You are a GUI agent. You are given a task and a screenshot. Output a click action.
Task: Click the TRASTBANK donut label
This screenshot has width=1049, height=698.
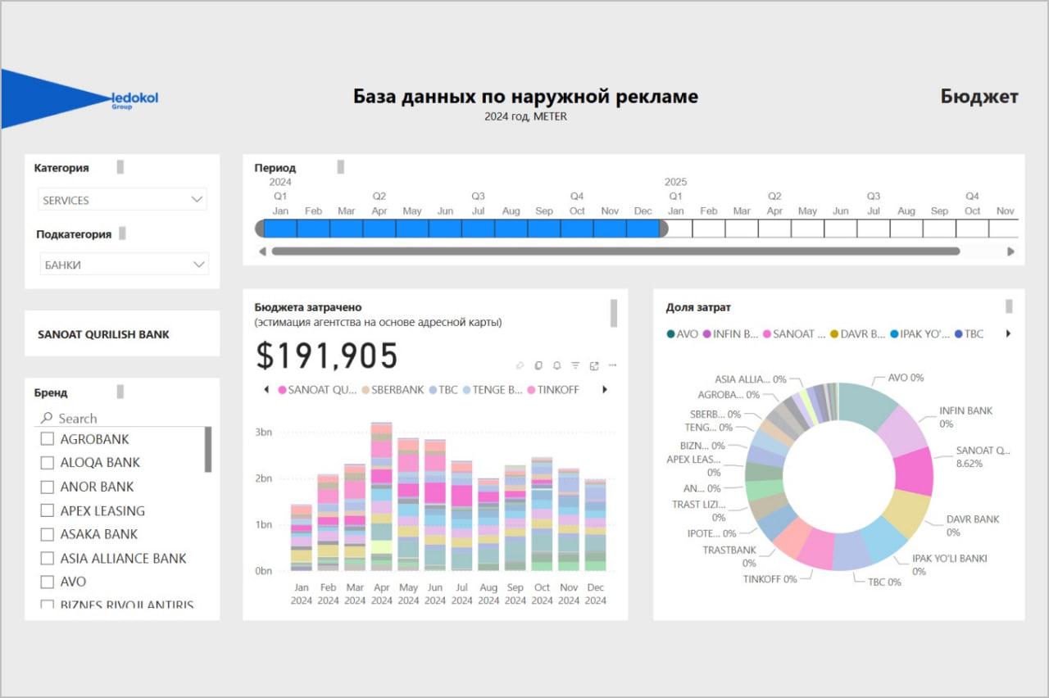pyautogui.click(x=729, y=556)
